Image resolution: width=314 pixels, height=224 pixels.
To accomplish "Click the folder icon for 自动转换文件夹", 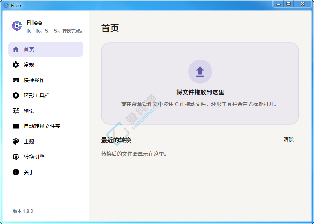I will 16,126.
